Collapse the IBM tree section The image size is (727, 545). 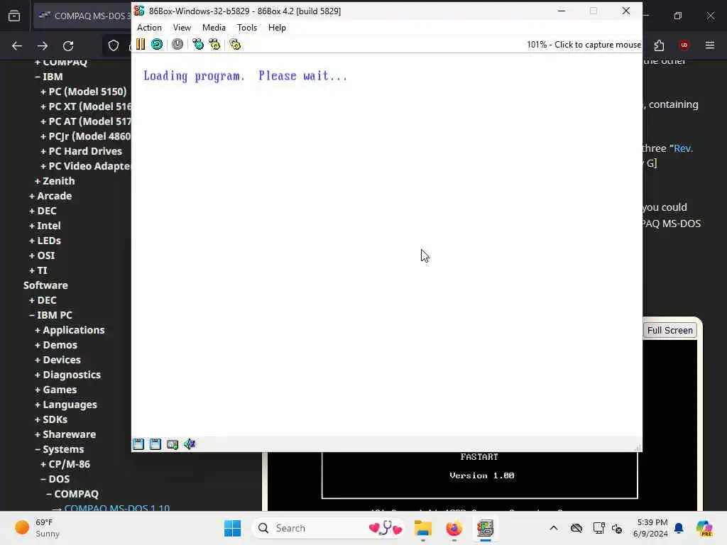click(x=49, y=77)
